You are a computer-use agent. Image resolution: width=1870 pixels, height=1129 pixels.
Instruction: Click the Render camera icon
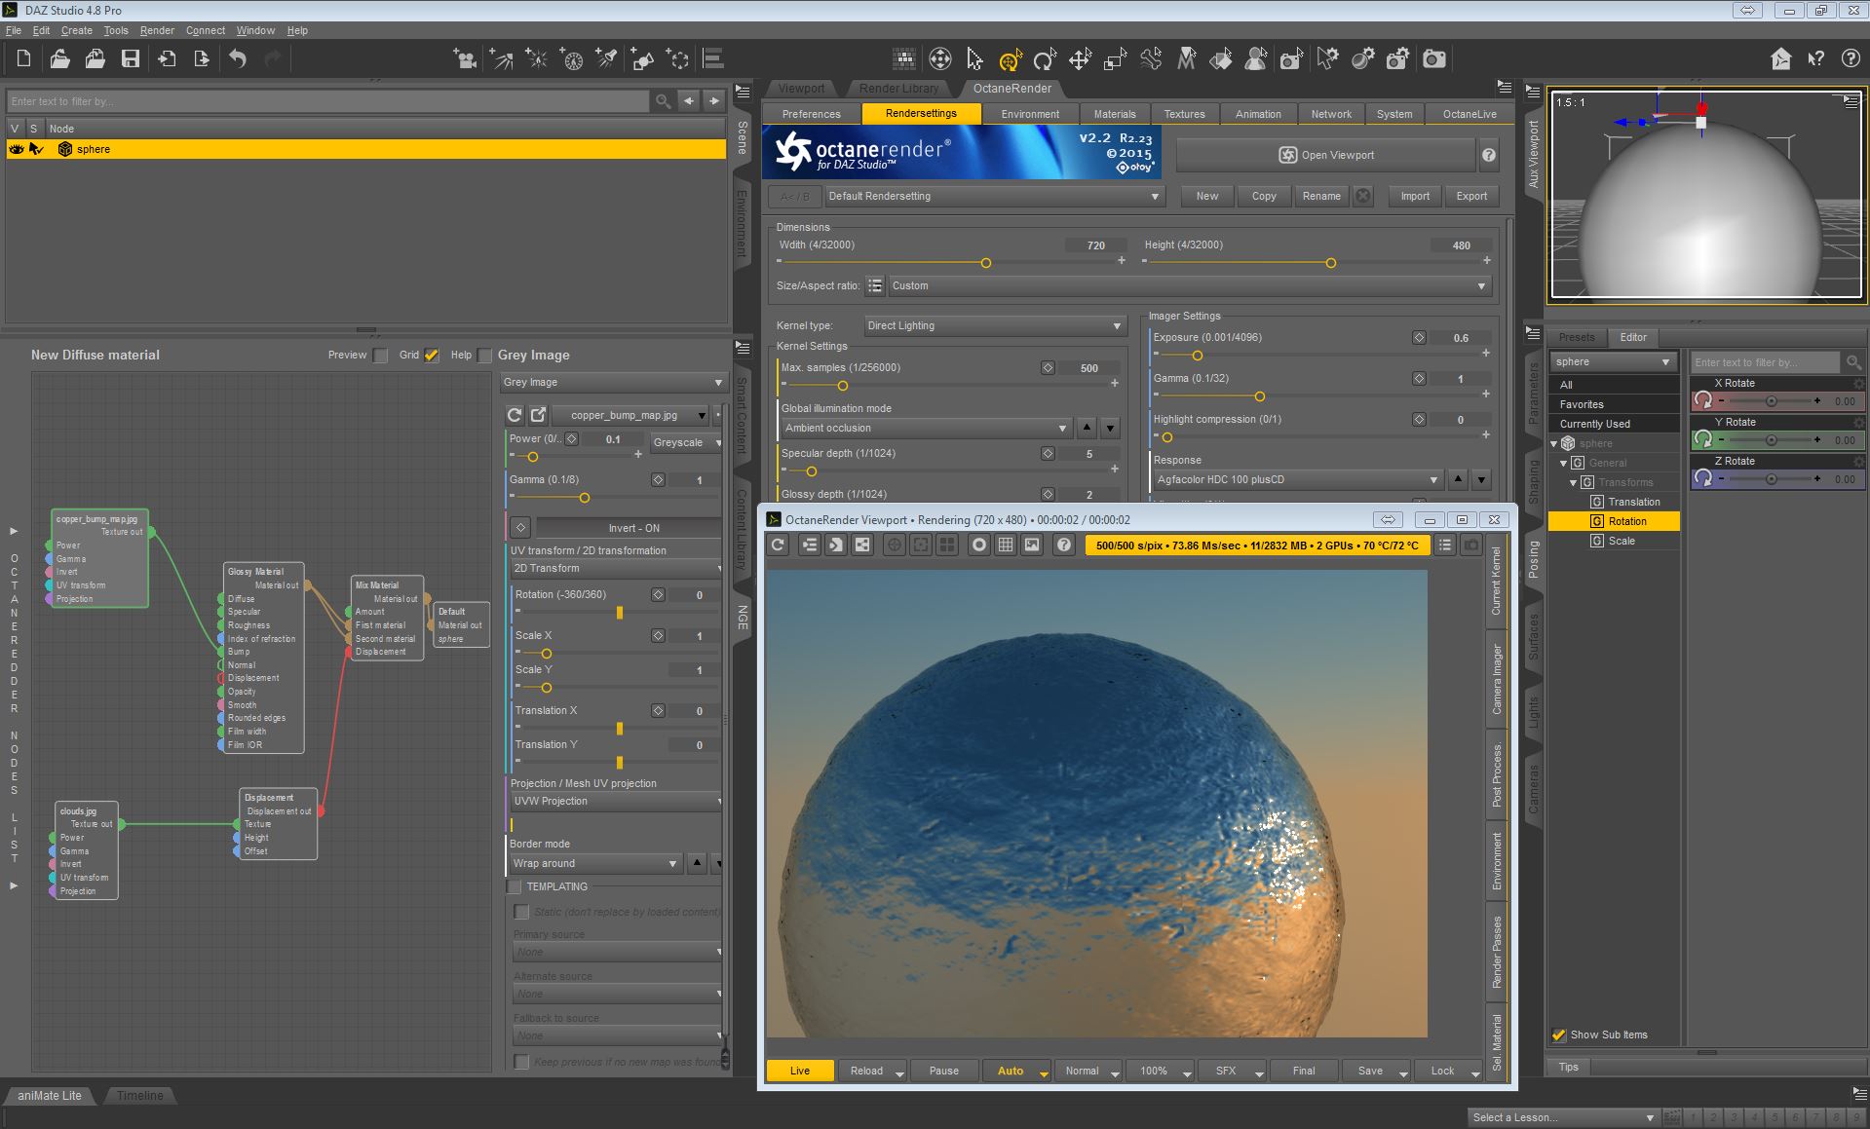pos(1434,59)
